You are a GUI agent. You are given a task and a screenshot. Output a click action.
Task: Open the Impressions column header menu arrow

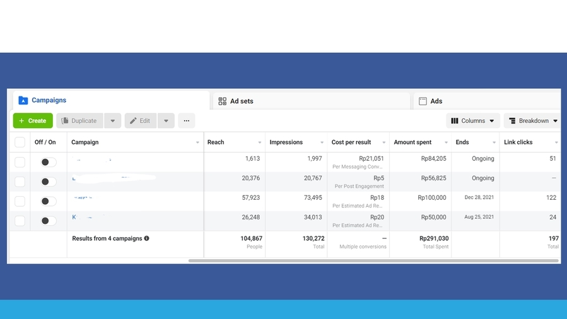[322, 142]
